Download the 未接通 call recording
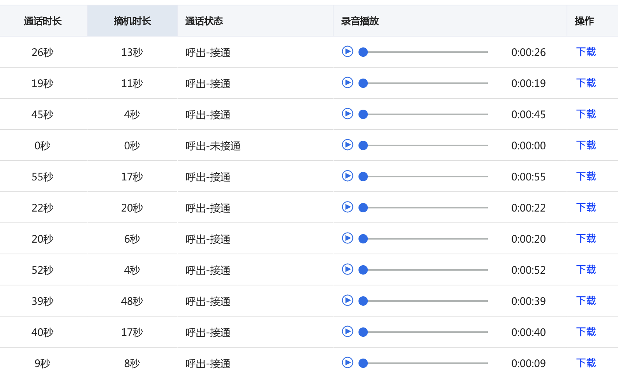 click(x=586, y=145)
